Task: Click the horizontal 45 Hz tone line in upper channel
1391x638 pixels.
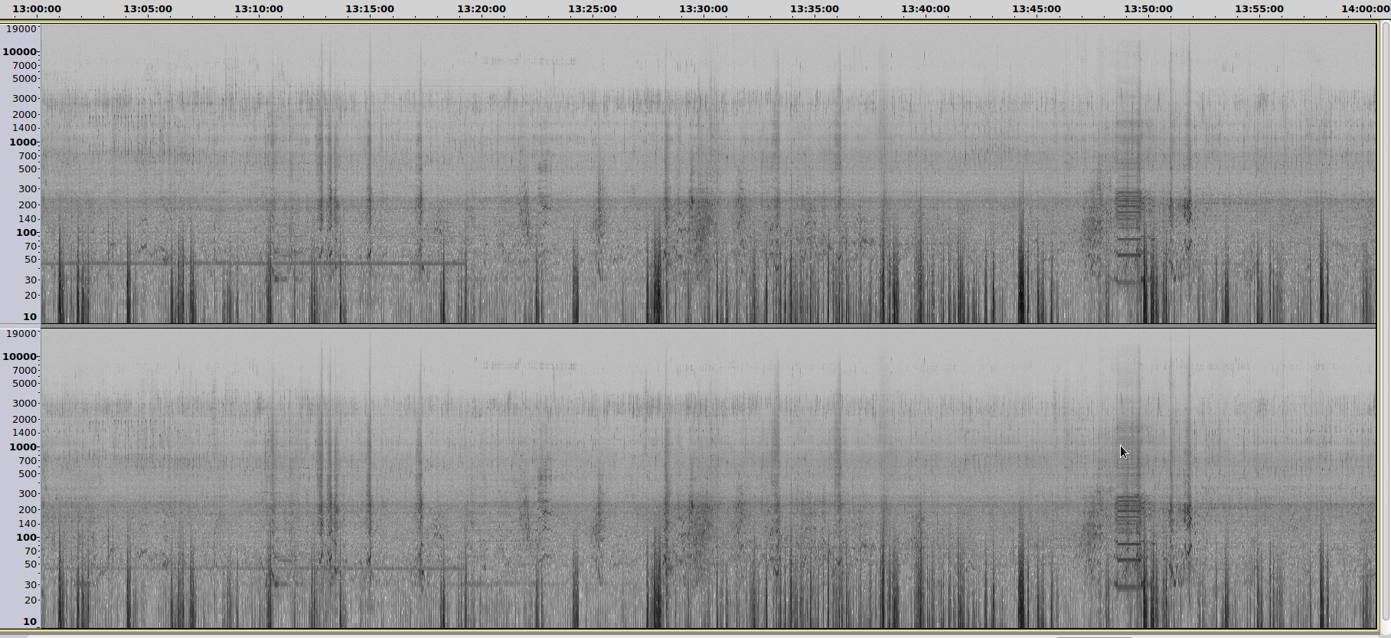Action: (253, 263)
